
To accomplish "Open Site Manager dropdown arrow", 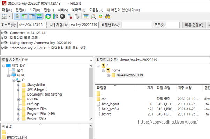I will (10, 16).
